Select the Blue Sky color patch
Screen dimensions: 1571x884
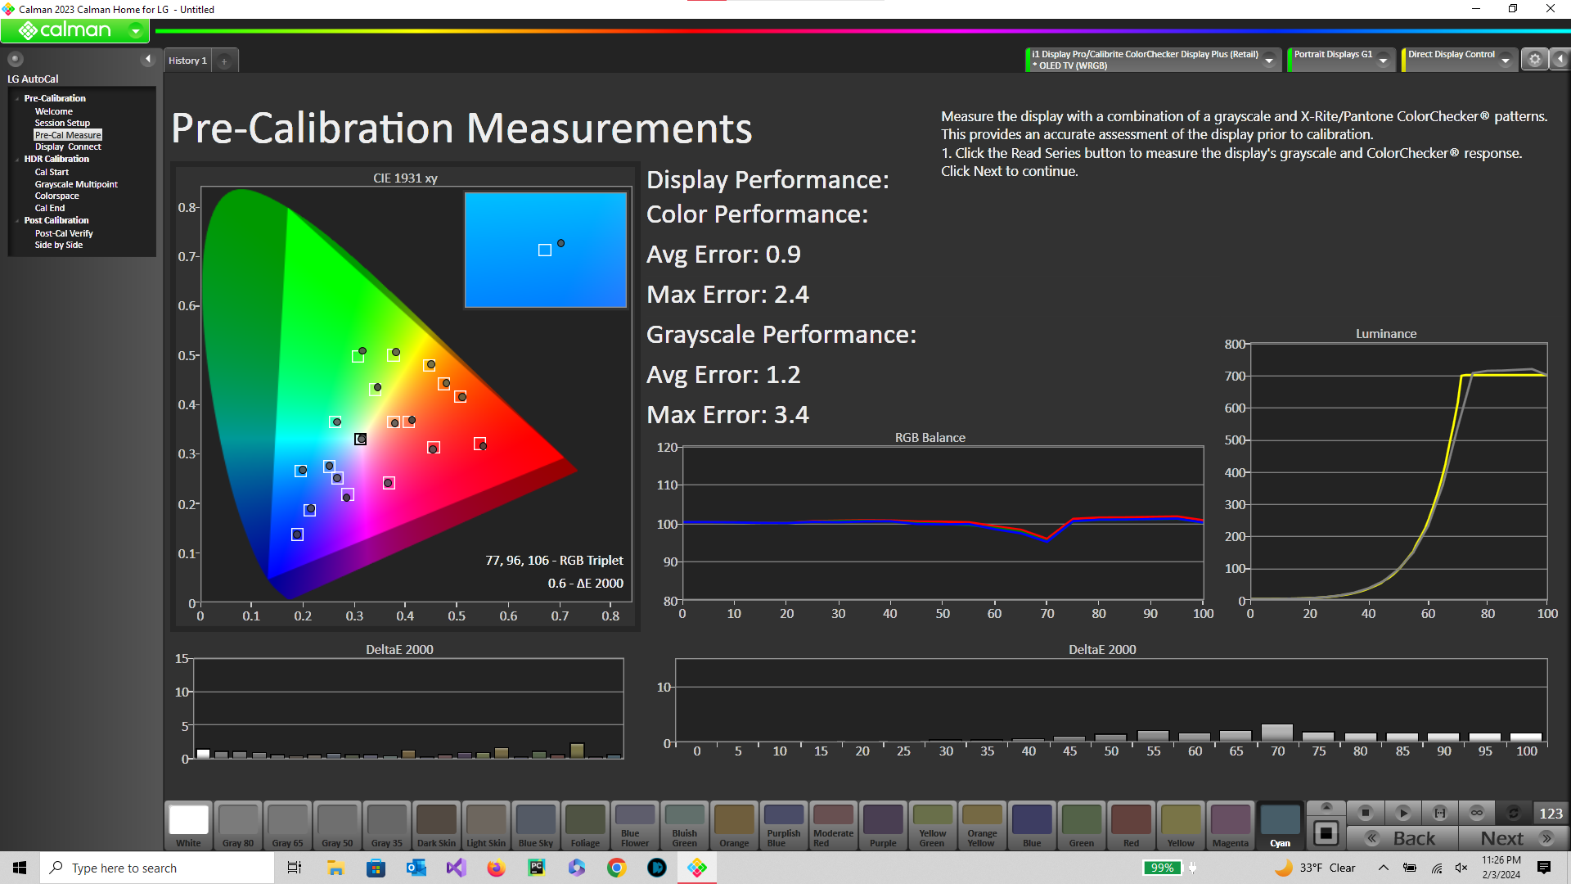[536, 825]
